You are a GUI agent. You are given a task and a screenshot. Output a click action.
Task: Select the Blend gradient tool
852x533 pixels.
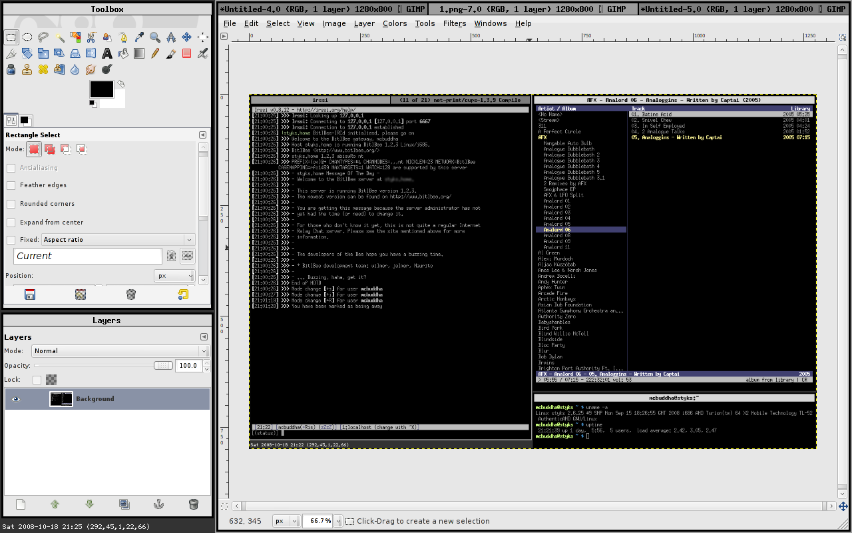tap(139, 53)
